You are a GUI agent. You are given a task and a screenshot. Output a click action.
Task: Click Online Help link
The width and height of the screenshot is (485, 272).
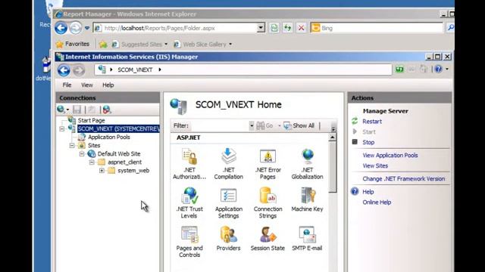[377, 202]
